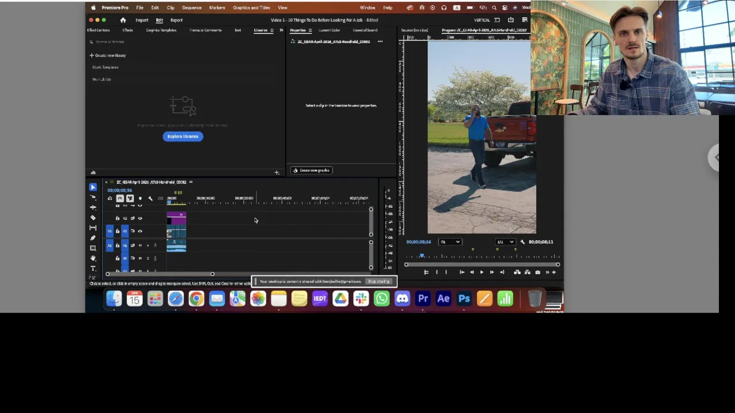This screenshot has width=735, height=413.
Task: Select the Selection arrow tool
Action: pos(93,187)
